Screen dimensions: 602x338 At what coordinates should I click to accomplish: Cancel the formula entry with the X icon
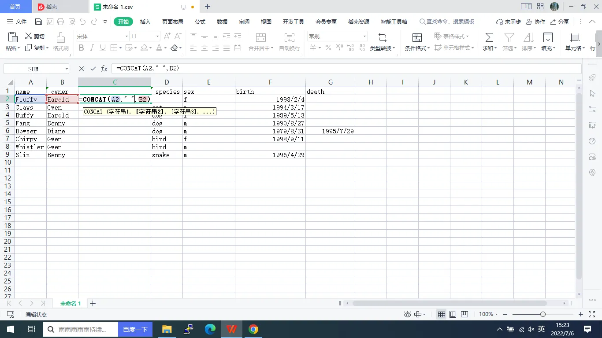coord(82,69)
